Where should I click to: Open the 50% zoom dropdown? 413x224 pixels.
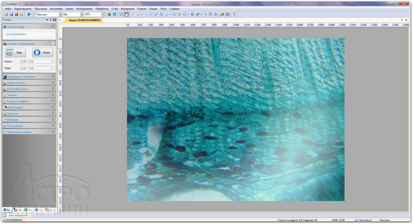103,14
